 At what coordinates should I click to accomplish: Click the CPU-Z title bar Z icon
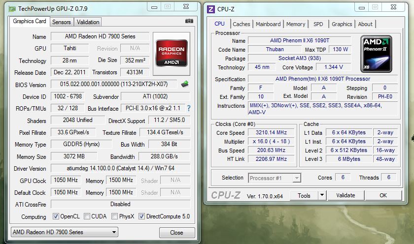[211, 9]
